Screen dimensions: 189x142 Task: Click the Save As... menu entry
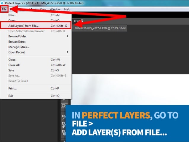point(36,76)
